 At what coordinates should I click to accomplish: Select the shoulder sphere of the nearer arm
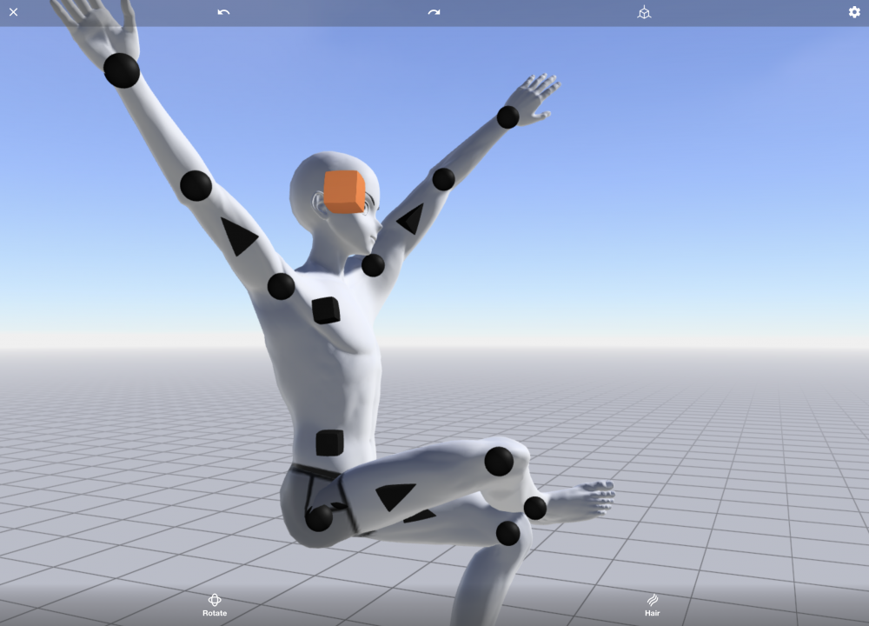281,286
